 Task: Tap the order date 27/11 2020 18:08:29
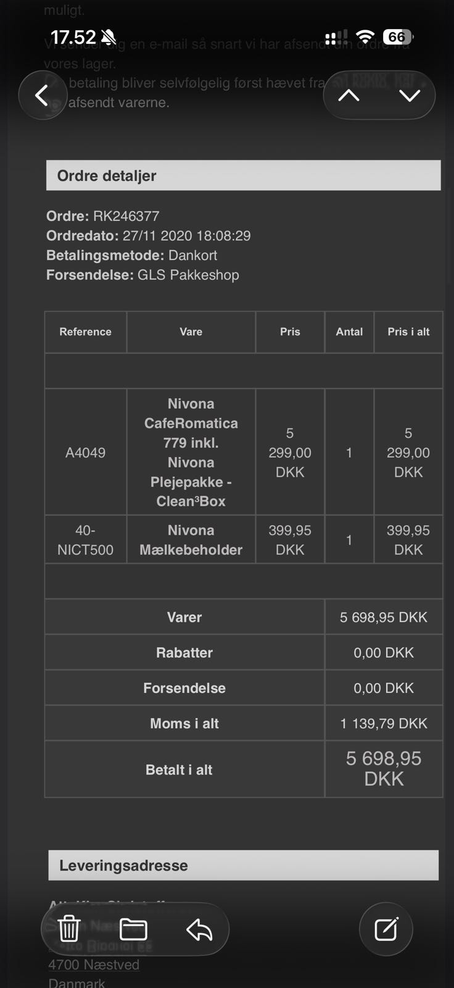pos(186,236)
